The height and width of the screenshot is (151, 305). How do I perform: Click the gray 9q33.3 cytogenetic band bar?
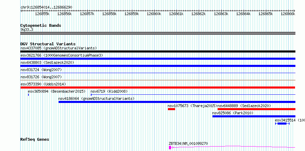pos(158,33)
